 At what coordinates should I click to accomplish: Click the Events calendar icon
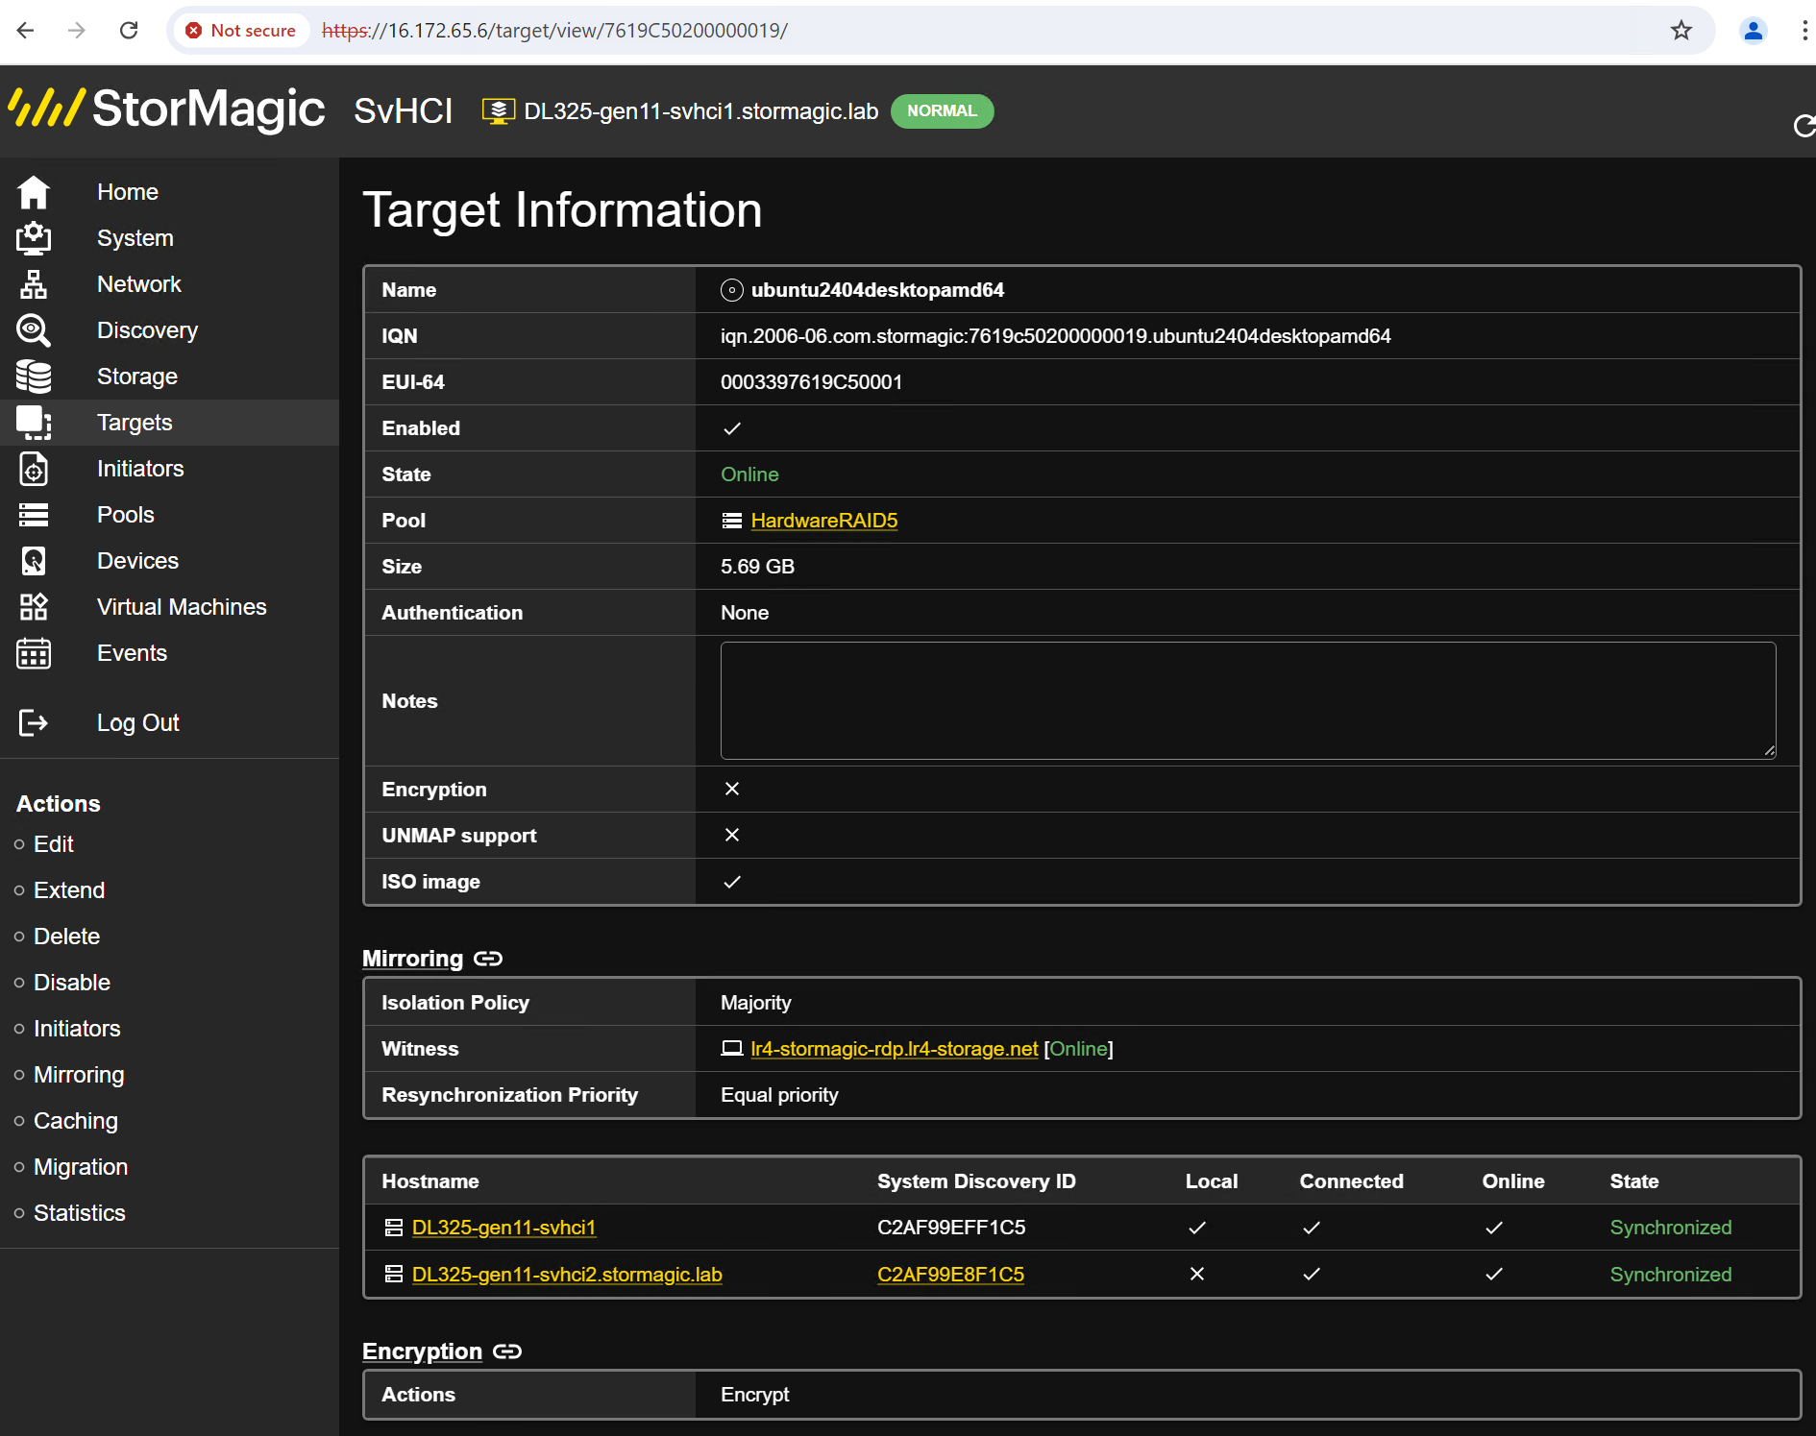click(34, 653)
